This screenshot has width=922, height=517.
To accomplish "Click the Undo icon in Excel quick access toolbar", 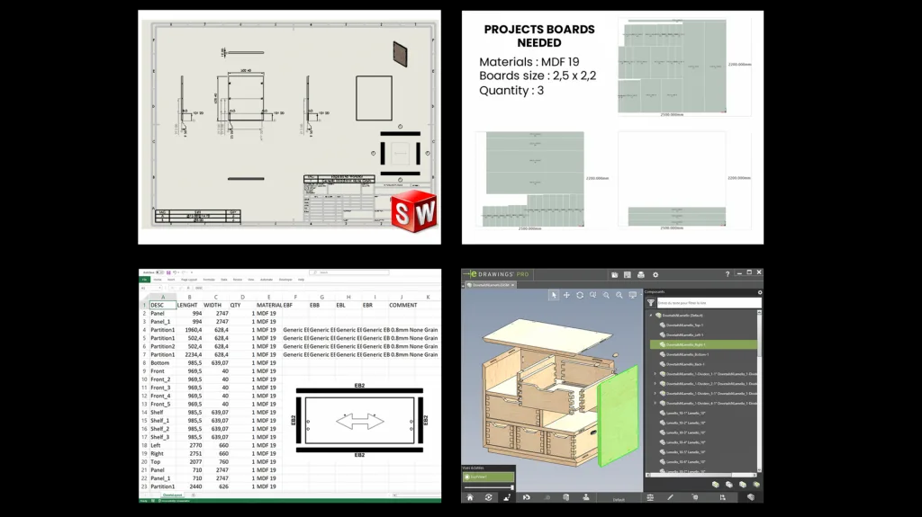I will click(175, 272).
